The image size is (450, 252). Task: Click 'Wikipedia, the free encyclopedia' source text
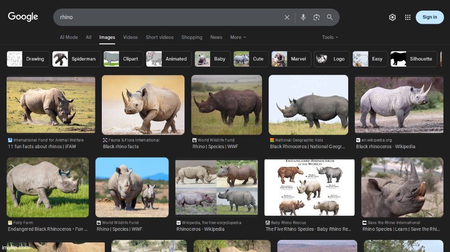click(212, 222)
